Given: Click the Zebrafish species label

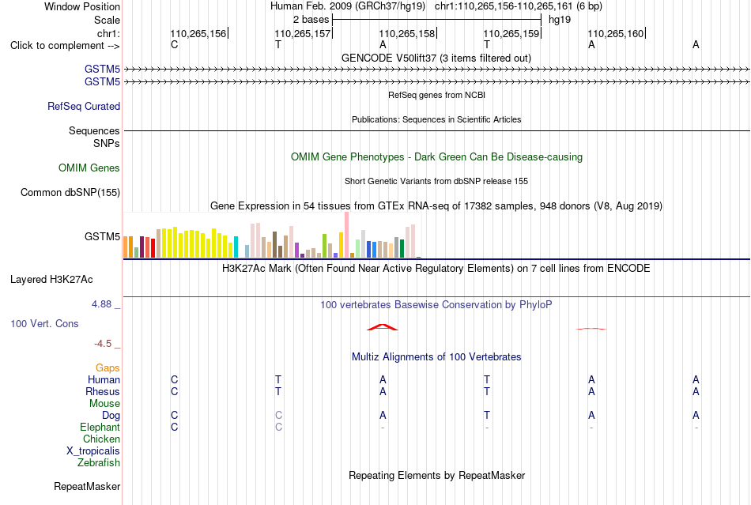Looking at the screenshot, I should pyautogui.click(x=99, y=463).
